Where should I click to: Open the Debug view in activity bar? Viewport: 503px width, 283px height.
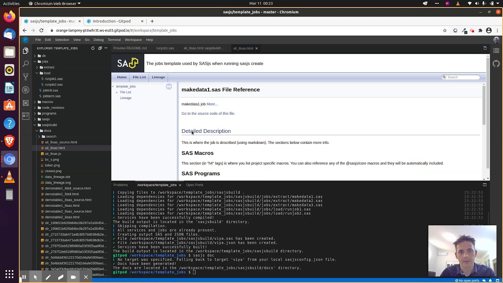(x=26, y=90)
